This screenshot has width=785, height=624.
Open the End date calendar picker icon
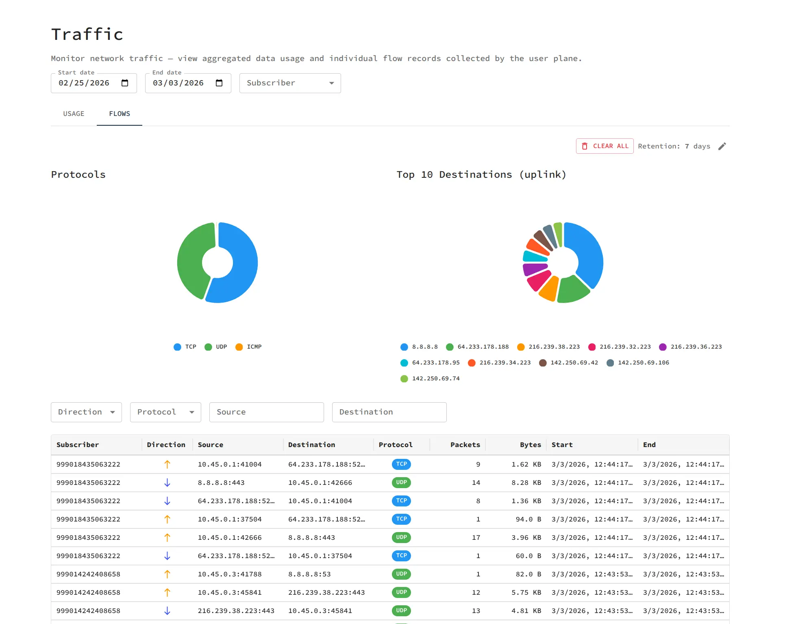(219, 83)
